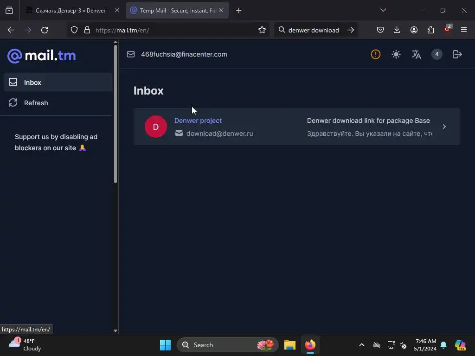
Task: Open Inbox in the sidebar
Action: [x=58, y=83]
